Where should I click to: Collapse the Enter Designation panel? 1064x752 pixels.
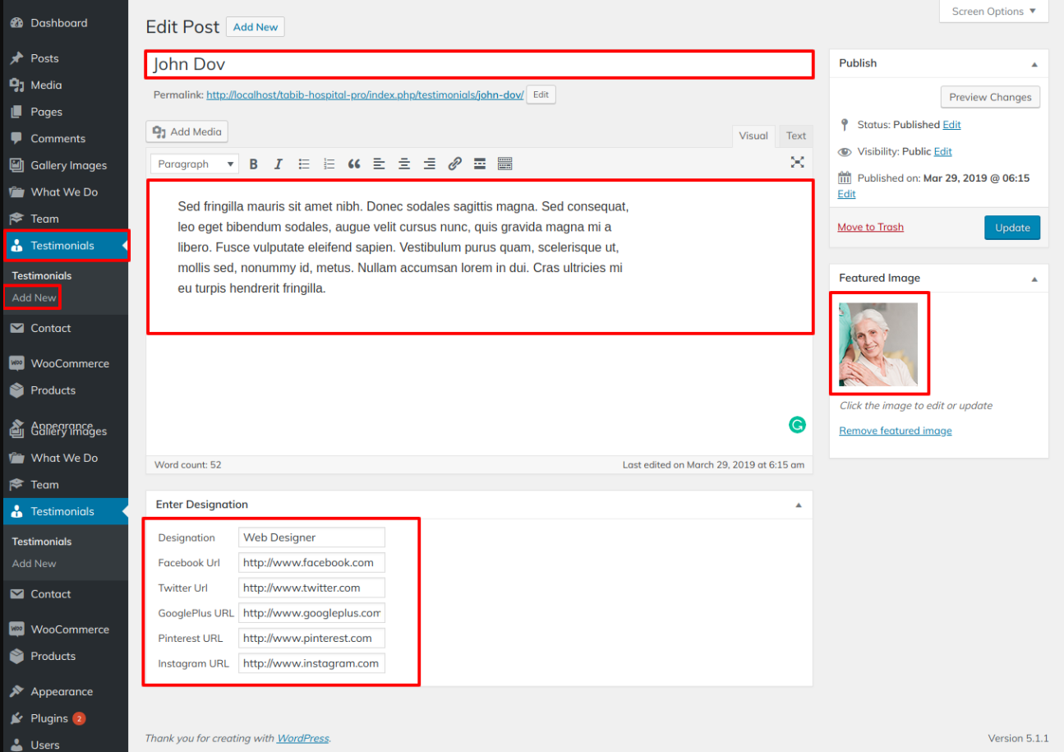(798, 505)
